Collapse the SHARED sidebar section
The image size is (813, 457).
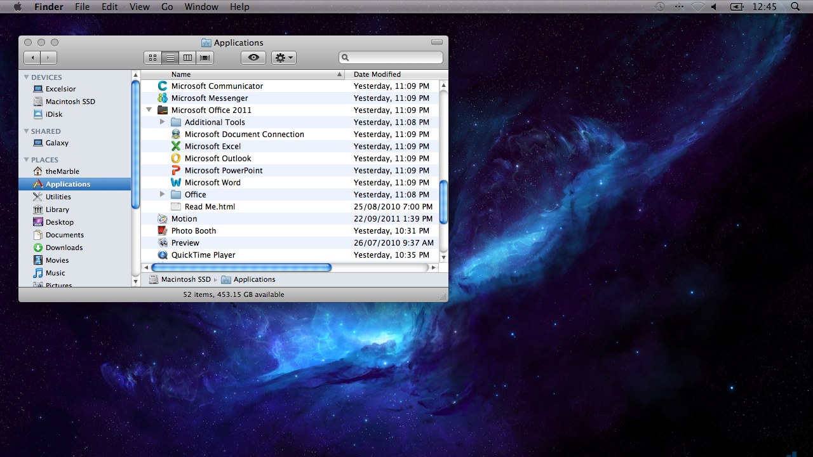coord(27,131)
